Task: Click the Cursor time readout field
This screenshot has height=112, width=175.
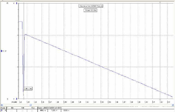Action: click(50, 108)
